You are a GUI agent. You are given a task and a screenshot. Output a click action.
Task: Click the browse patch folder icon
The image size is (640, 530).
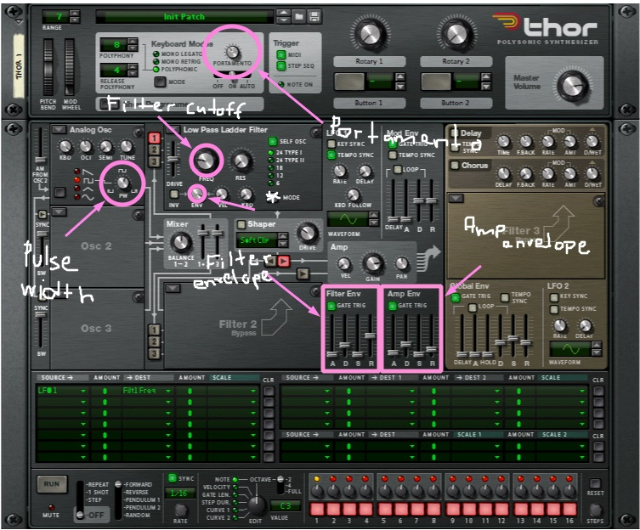tap(300, 16)
